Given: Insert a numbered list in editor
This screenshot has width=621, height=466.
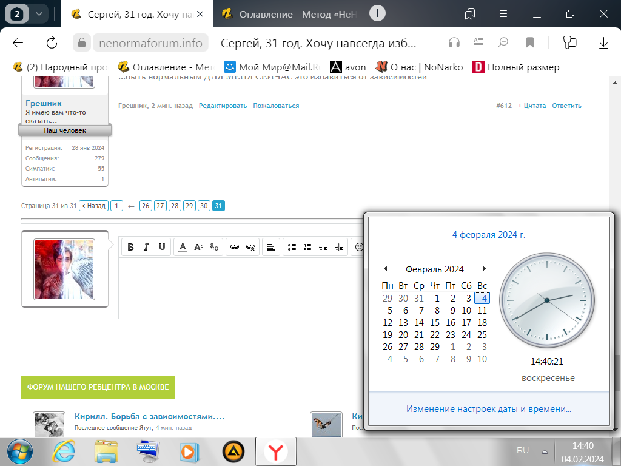Looking at the screenshot, I should click(307, 247).
